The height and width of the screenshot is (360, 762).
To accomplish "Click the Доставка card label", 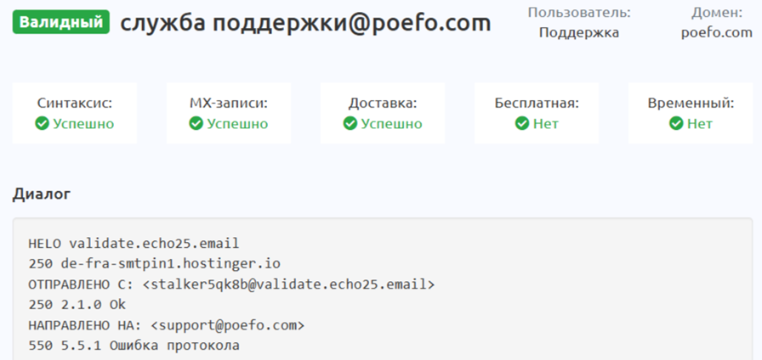I will point(383,104).
